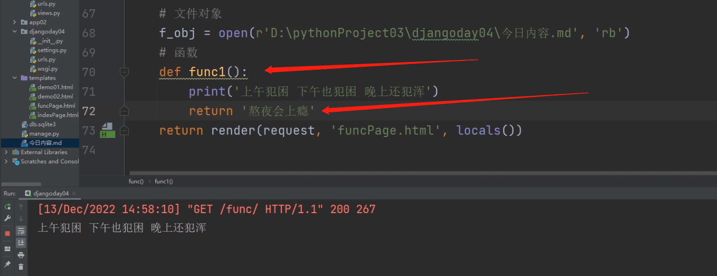Click print statement on line 71
The width and height of the screenshot is (717, 276).
tap(314, 92)
